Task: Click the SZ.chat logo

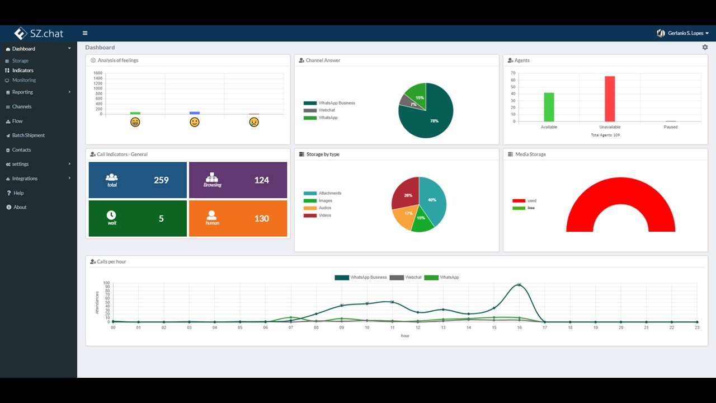Action: (x=39, y=33)
